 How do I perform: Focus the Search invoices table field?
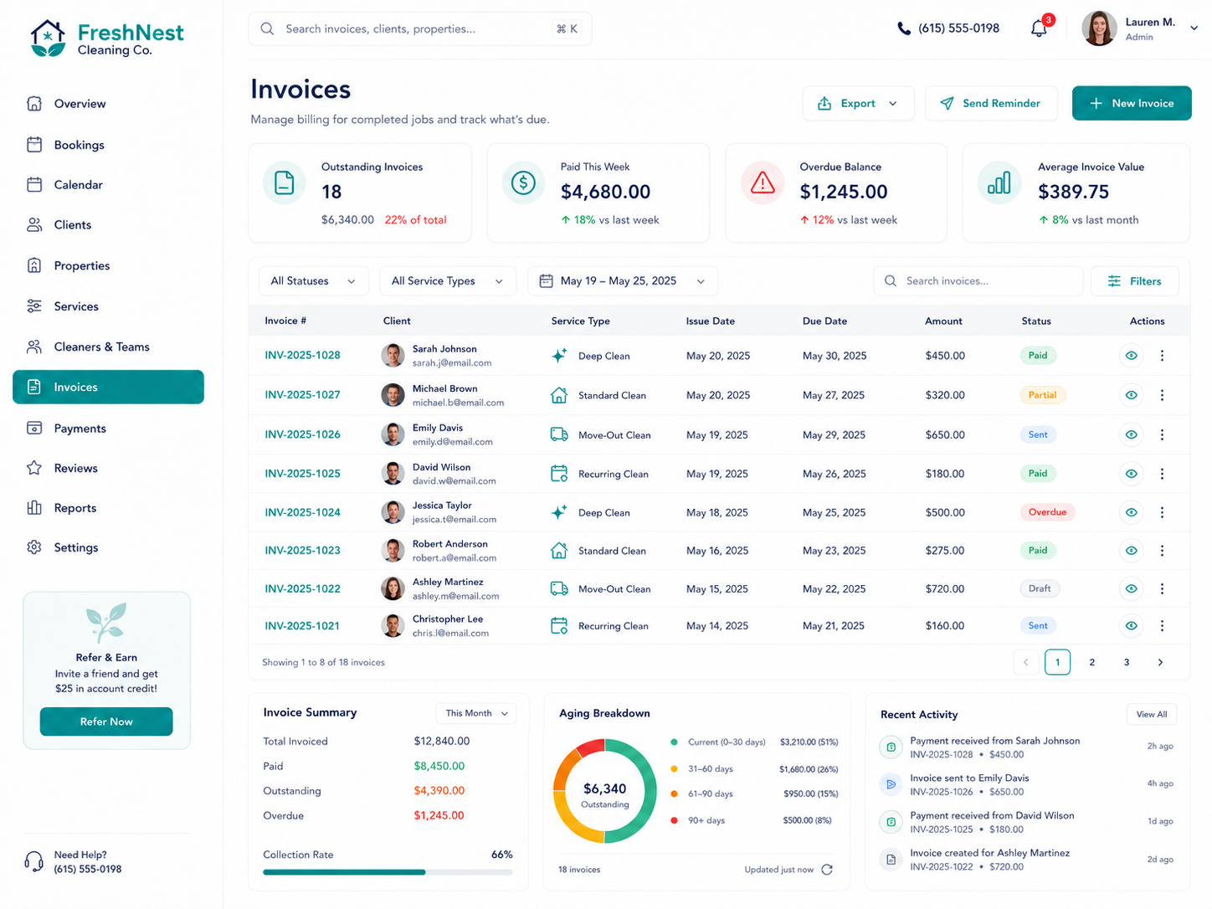pyautogui.click(x=978, y=281)
